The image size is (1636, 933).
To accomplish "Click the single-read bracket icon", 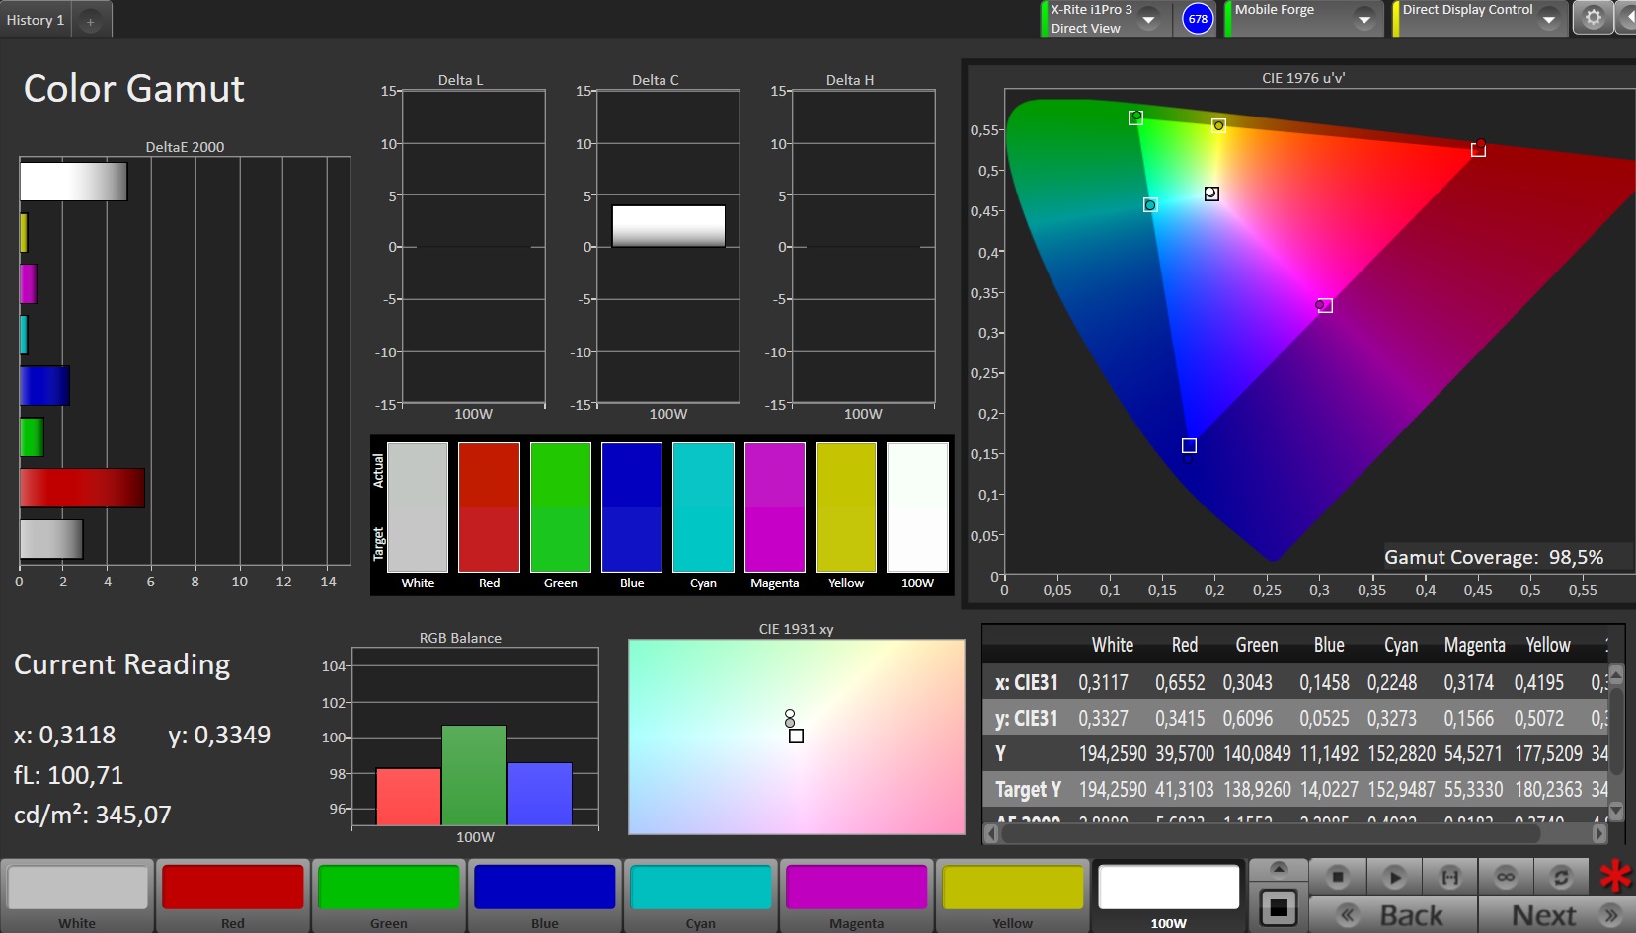I will (x=1450, y=877).
